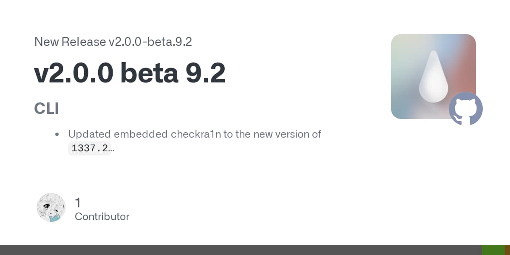Click the ellipsis after the 1337.2 code
510x255 pixels.
112,148
